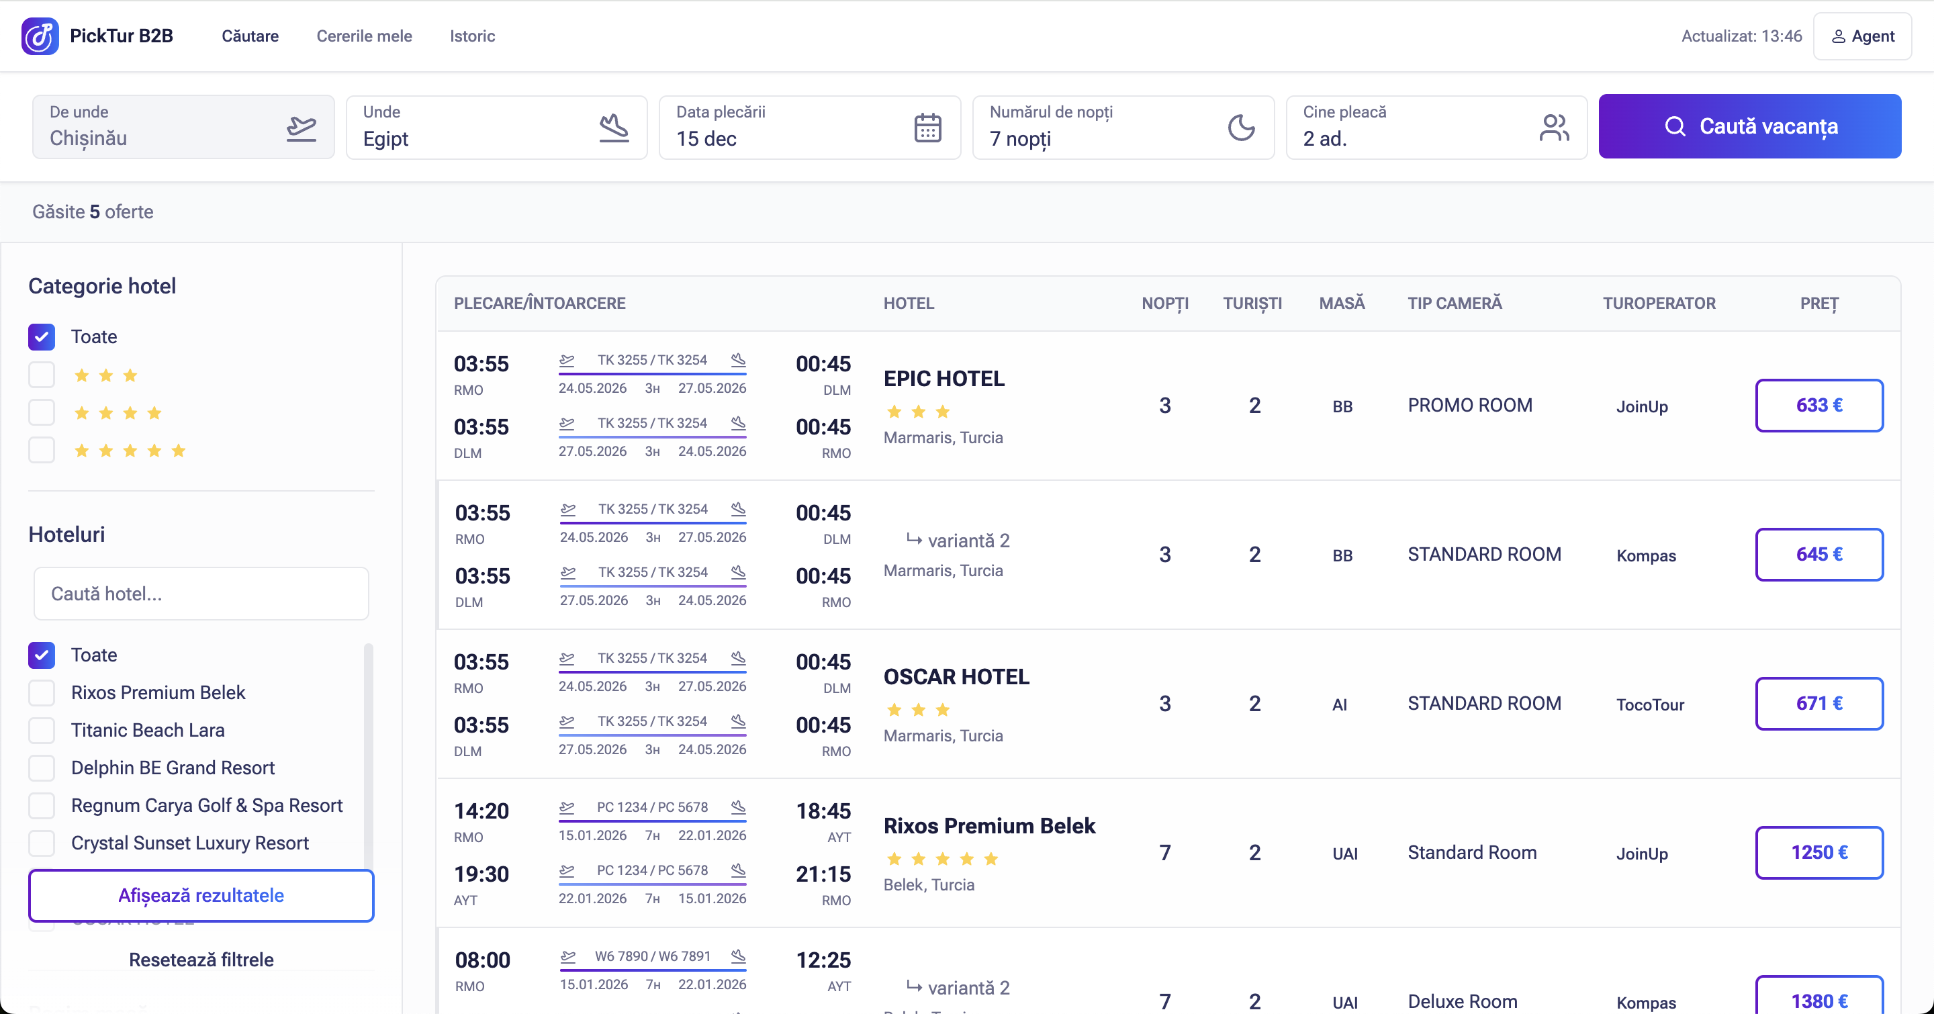Tick the Titanic Beach Lara checkbox
Image resolution: width=1934 pixels, height=1014 pixels.
[x=42, y=731]
